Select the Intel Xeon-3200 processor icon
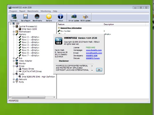154x115 pixels. tap(20, 29)
